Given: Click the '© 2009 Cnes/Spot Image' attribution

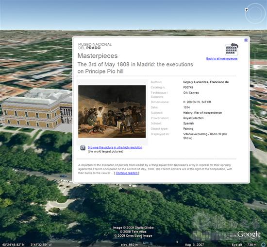Looking at the screenshot, I should (x=133, y=235).
